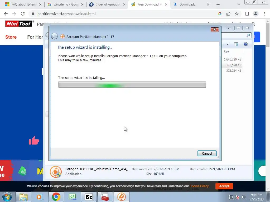Accept the cookie notice
The height and width of the screenshot is (202, 270).
click(x=224, y=186)
